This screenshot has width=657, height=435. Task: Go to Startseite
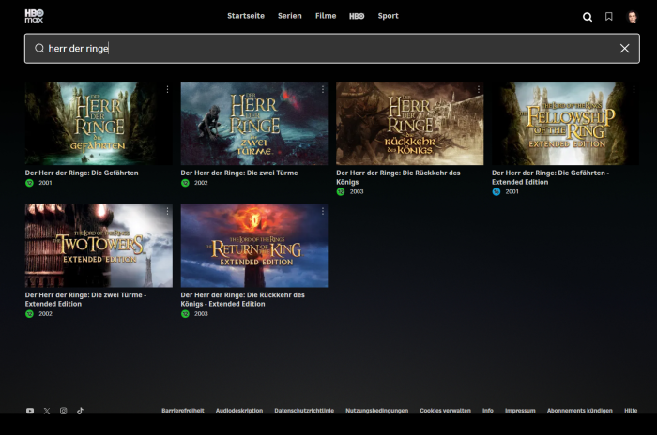[x=246, y=16]
